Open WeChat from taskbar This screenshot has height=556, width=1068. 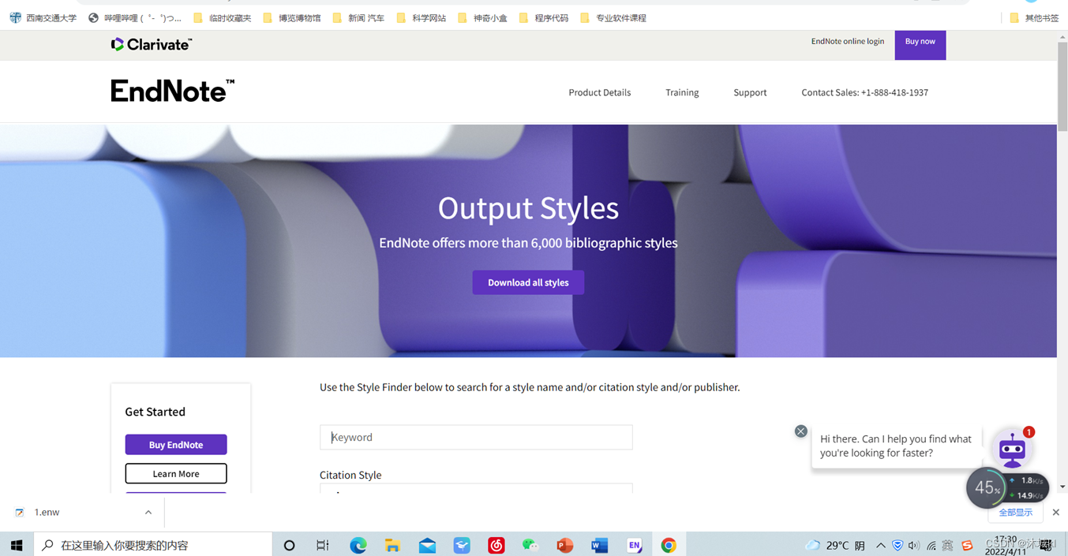(530, 545)
